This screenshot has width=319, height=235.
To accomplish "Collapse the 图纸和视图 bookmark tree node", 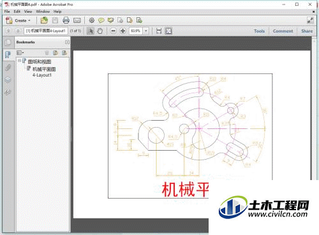I will [19, 61].
